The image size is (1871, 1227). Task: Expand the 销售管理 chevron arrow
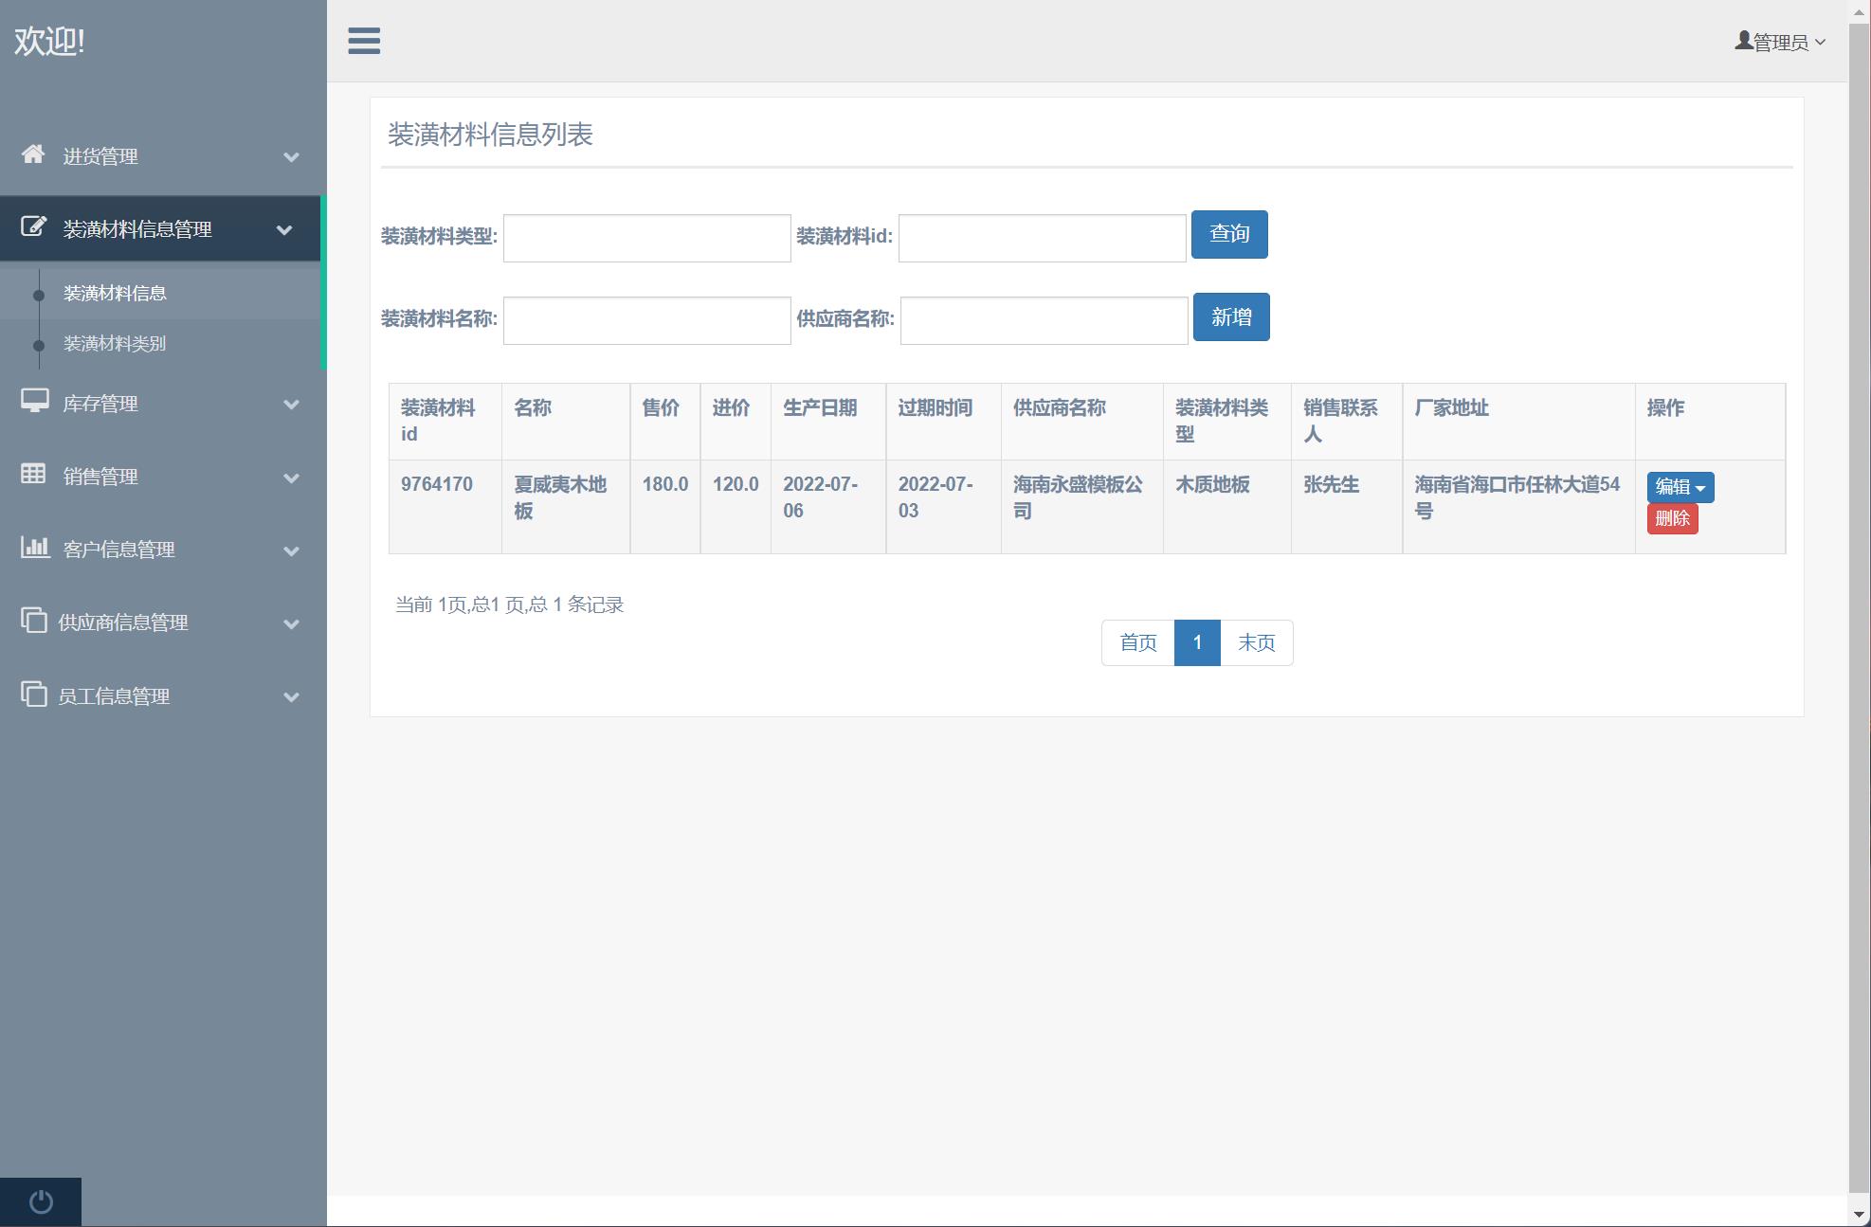pyautogui.click(x=292, y=478)
